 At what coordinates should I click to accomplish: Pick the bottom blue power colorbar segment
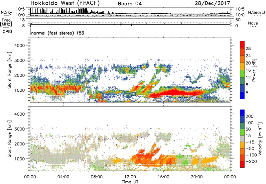point(242,96)
